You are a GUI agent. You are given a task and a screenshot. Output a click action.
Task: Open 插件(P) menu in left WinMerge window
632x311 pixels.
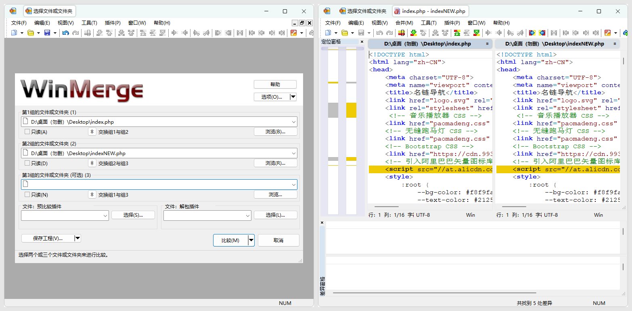tap(113, 23)
